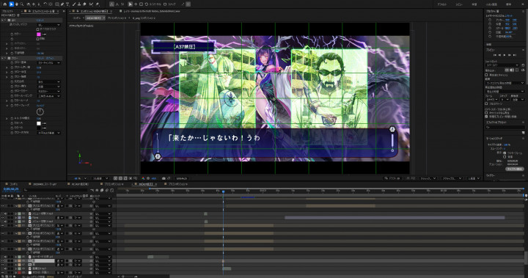This screenshot has width=528, height=278.
Task: Click the blue reset link in Properties panel
Action: pos(509,16)
